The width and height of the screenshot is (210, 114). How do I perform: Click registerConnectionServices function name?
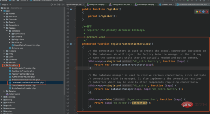pos(131,44)
